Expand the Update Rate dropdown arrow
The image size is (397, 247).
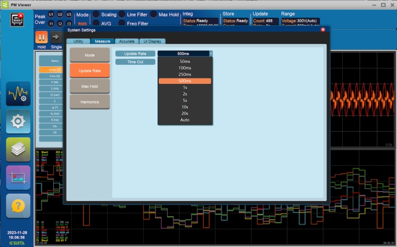coord(211,53)
